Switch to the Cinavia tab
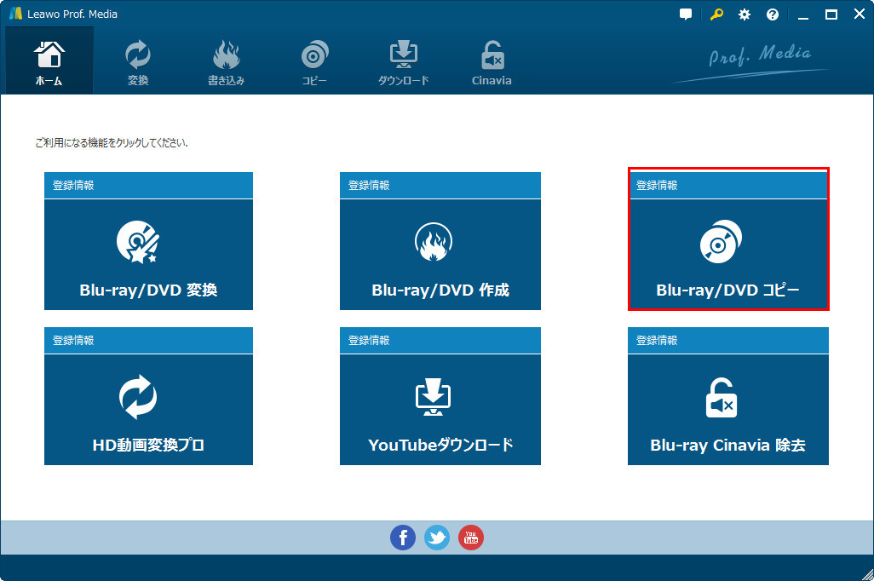This screenshot has height=581, width=874. point(492,63)
